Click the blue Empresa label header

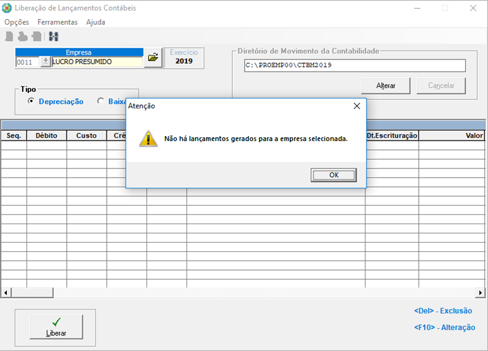[79, 52]
